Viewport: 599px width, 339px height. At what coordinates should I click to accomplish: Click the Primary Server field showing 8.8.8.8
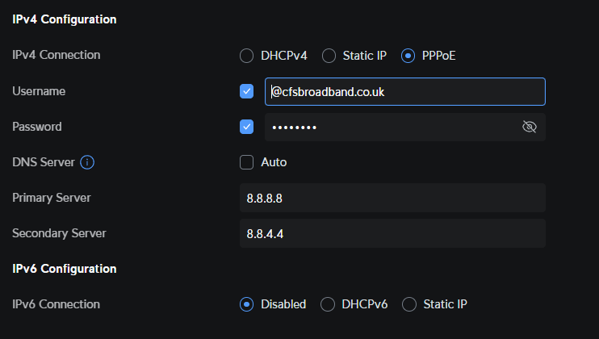click(x=392, y=198)
